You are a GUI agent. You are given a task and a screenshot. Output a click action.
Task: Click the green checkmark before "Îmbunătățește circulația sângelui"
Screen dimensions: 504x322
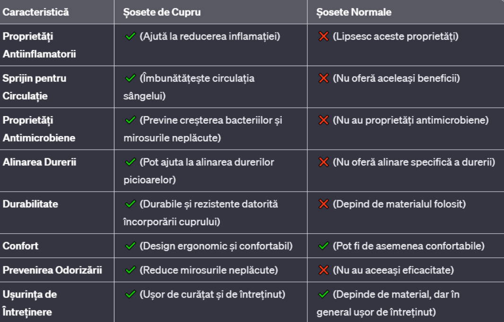click(130, 78)
